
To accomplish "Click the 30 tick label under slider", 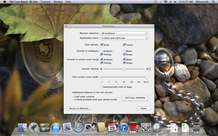I will click(124, 82).
